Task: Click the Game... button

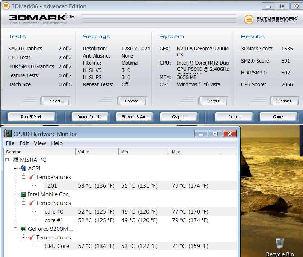Action: [279, 117]
